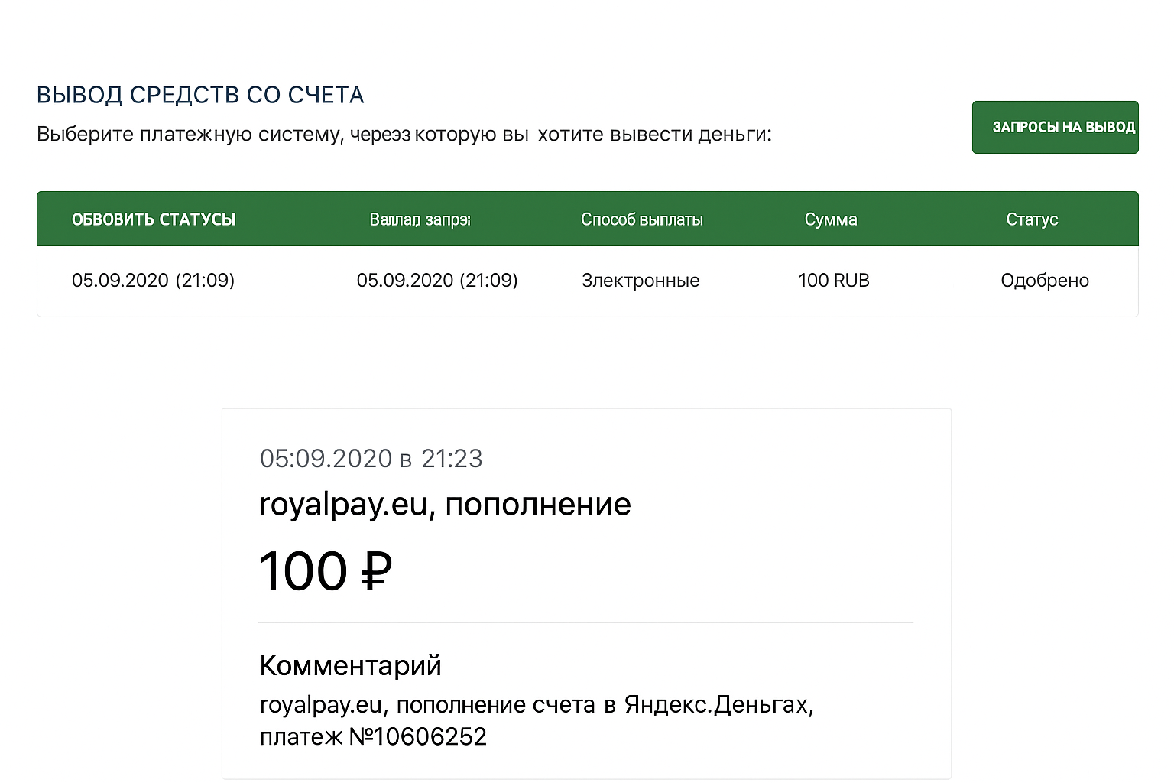
Task: Click the Сумма column header
Action: [831, 219]
